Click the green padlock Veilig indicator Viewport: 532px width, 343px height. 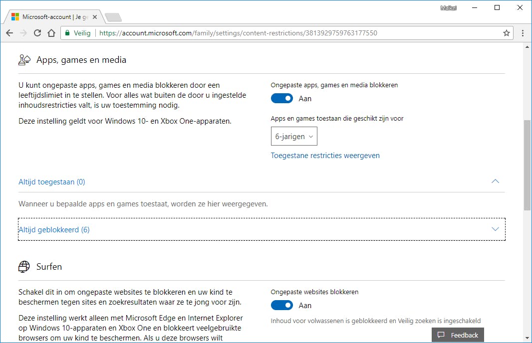(78, 33)
